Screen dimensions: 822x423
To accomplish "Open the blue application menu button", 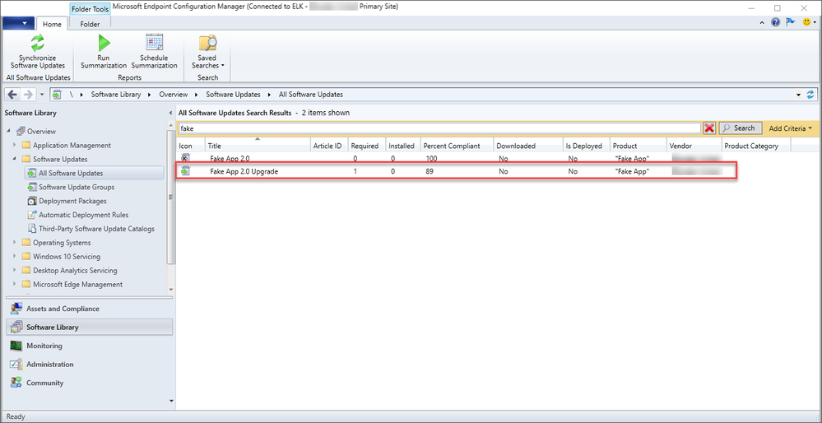I will point(18,24).
